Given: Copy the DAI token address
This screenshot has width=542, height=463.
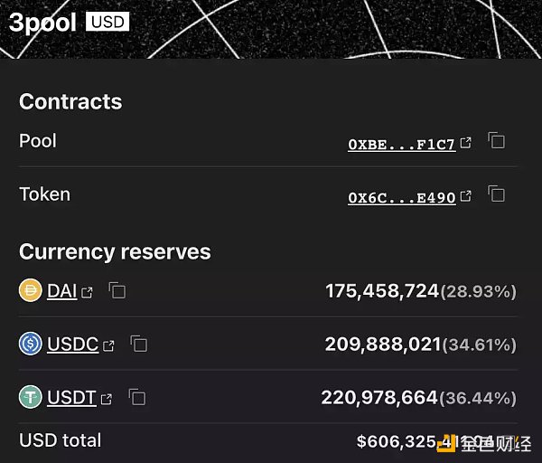Looking at the screenshot, I should click(x=117, y=291).
